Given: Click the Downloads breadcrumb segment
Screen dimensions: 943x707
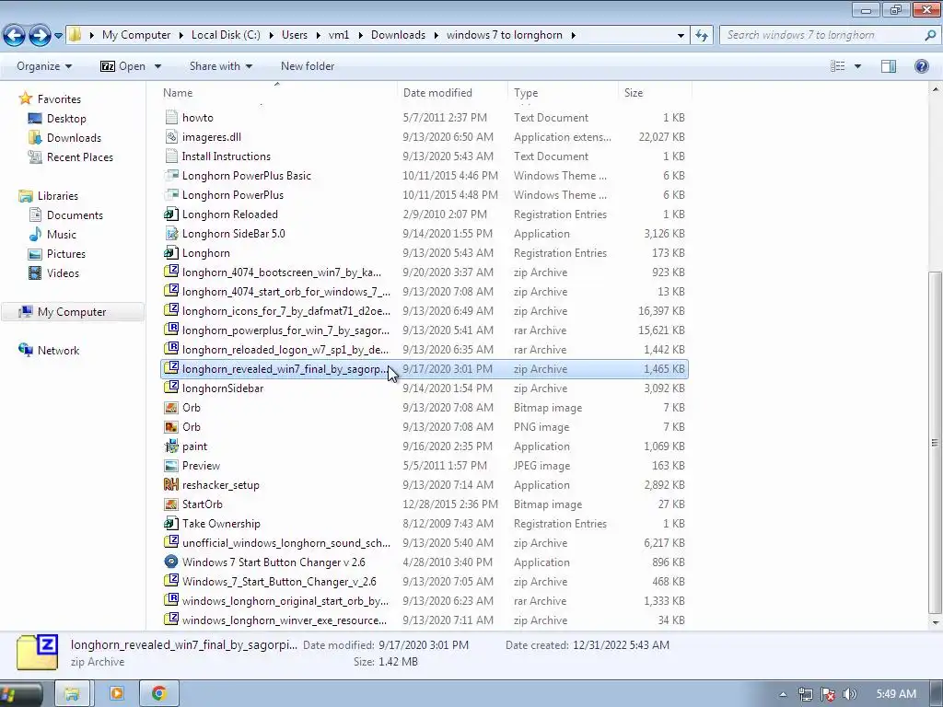Looking at the screenshot, I should click(398, 35).
